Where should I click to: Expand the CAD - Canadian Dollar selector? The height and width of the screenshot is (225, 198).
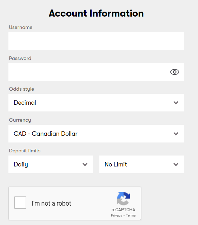coord(96,134)
